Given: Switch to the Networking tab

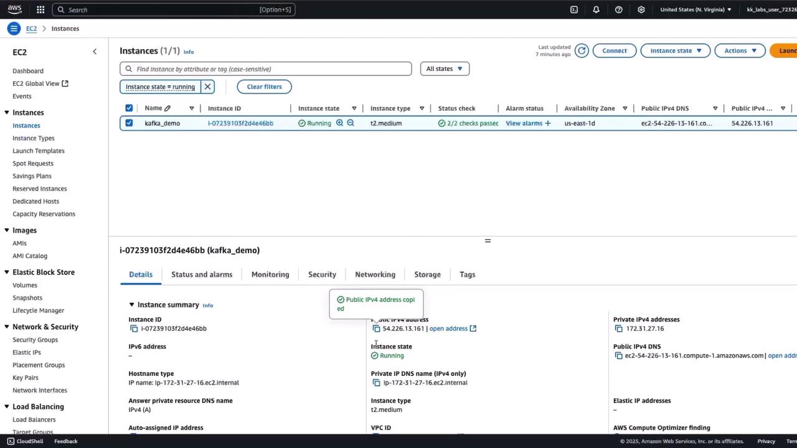Looking at the screenshot, I should tap(375, 274).
